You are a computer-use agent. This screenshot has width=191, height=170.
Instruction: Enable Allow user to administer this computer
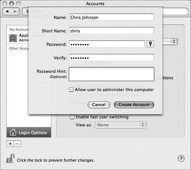click(71, 89)
